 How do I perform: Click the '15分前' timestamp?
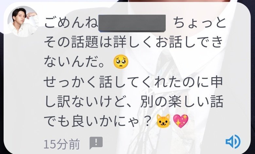(x=62, y=144)
